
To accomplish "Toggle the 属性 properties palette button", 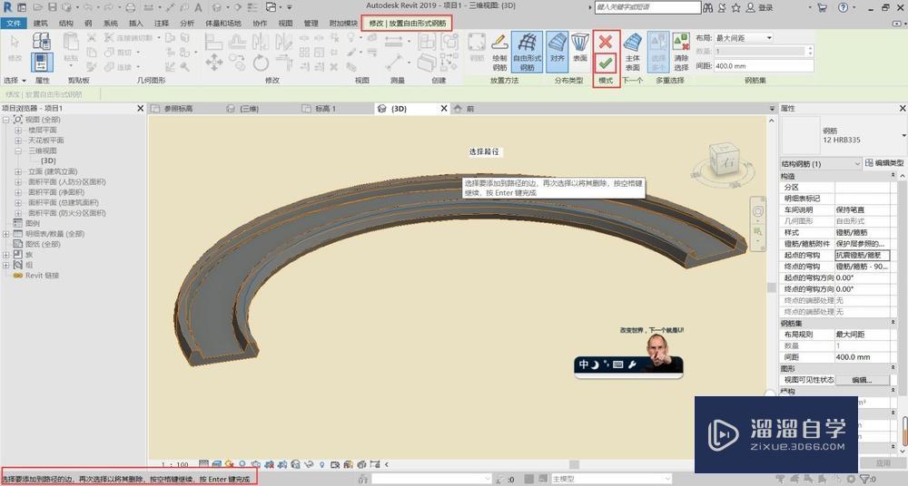I will [x=43, y=62].
